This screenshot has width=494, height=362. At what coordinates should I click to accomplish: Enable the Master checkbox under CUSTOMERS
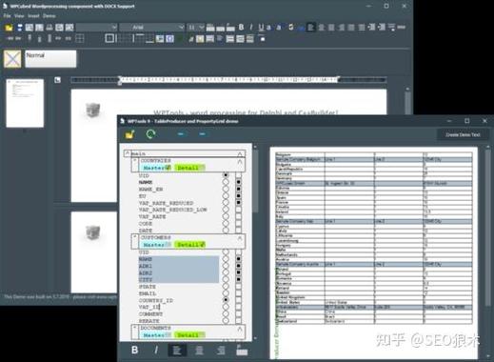168,245
